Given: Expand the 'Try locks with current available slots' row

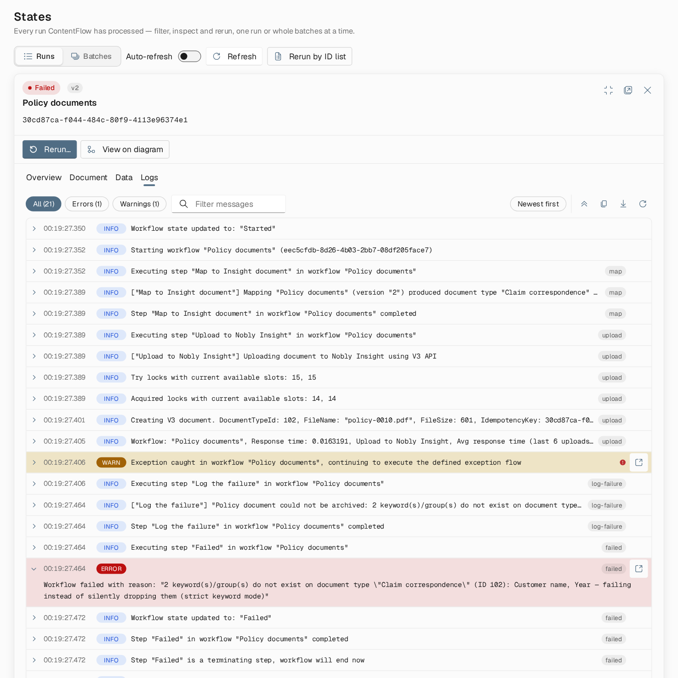Looking at the screenshot, I should 34,377.
